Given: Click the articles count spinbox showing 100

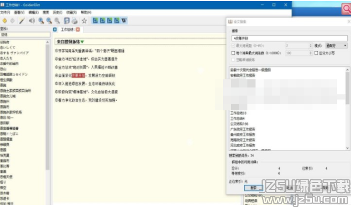Looking at the screenshot, I should pos(298,53).
